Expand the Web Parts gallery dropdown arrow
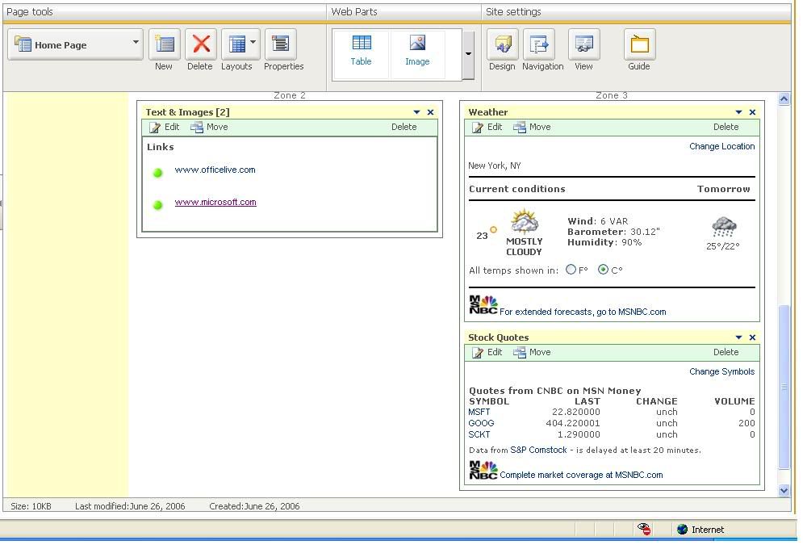Image resolution: width=807 pixels, height=549 pixels. pyautogui.click(x=468, y=54)
